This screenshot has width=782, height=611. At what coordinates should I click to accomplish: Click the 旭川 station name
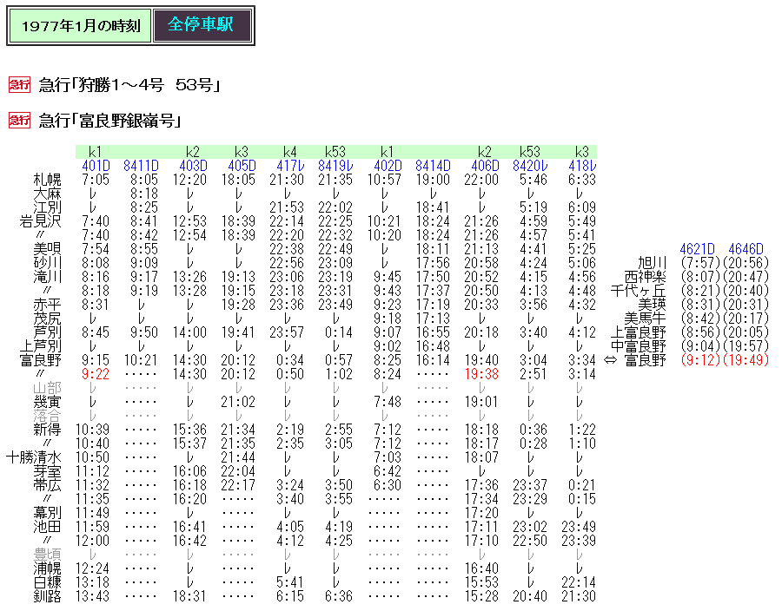(652, 263)
